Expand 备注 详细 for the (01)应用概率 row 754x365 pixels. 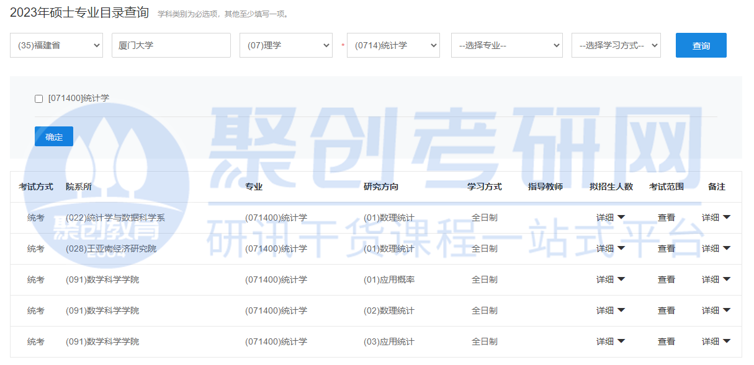coord(716,279)
